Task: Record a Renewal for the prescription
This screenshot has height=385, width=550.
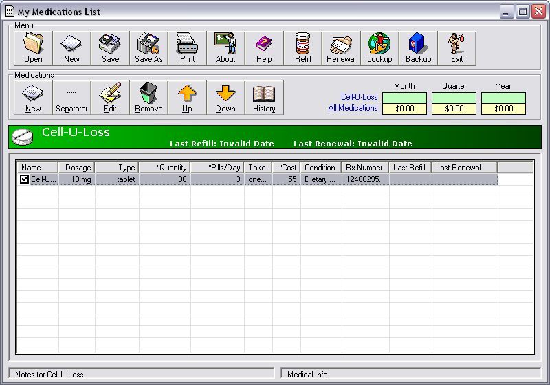Action: [x=341, y=48]
